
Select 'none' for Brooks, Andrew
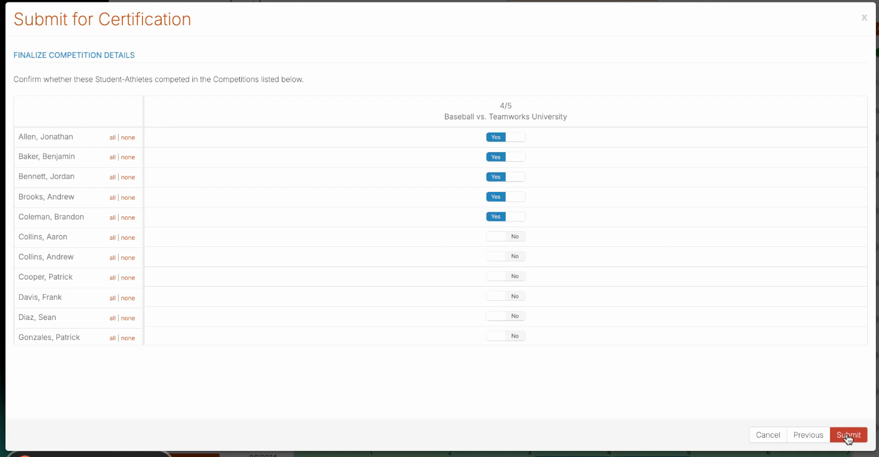(128, 198)
